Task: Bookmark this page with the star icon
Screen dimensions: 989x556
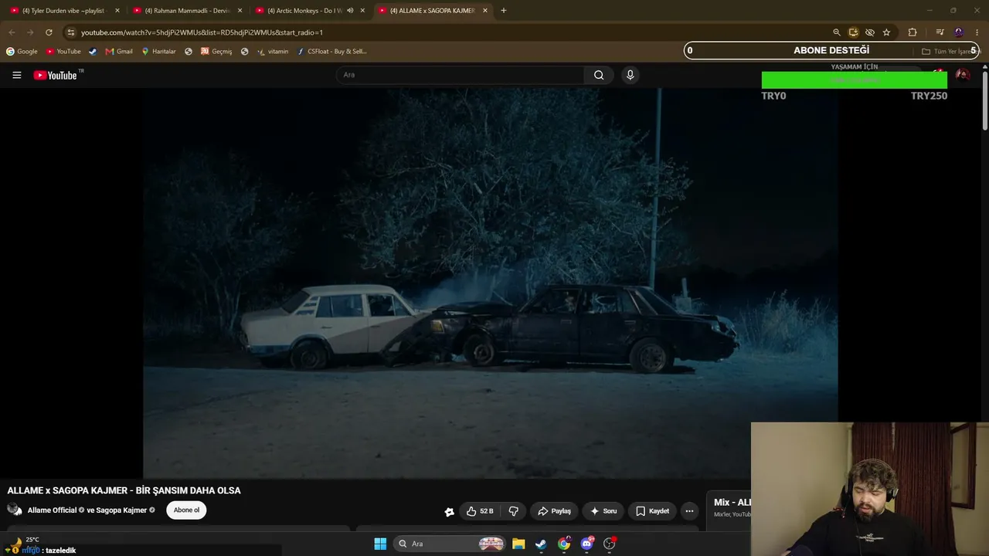Action: point(886,32)
